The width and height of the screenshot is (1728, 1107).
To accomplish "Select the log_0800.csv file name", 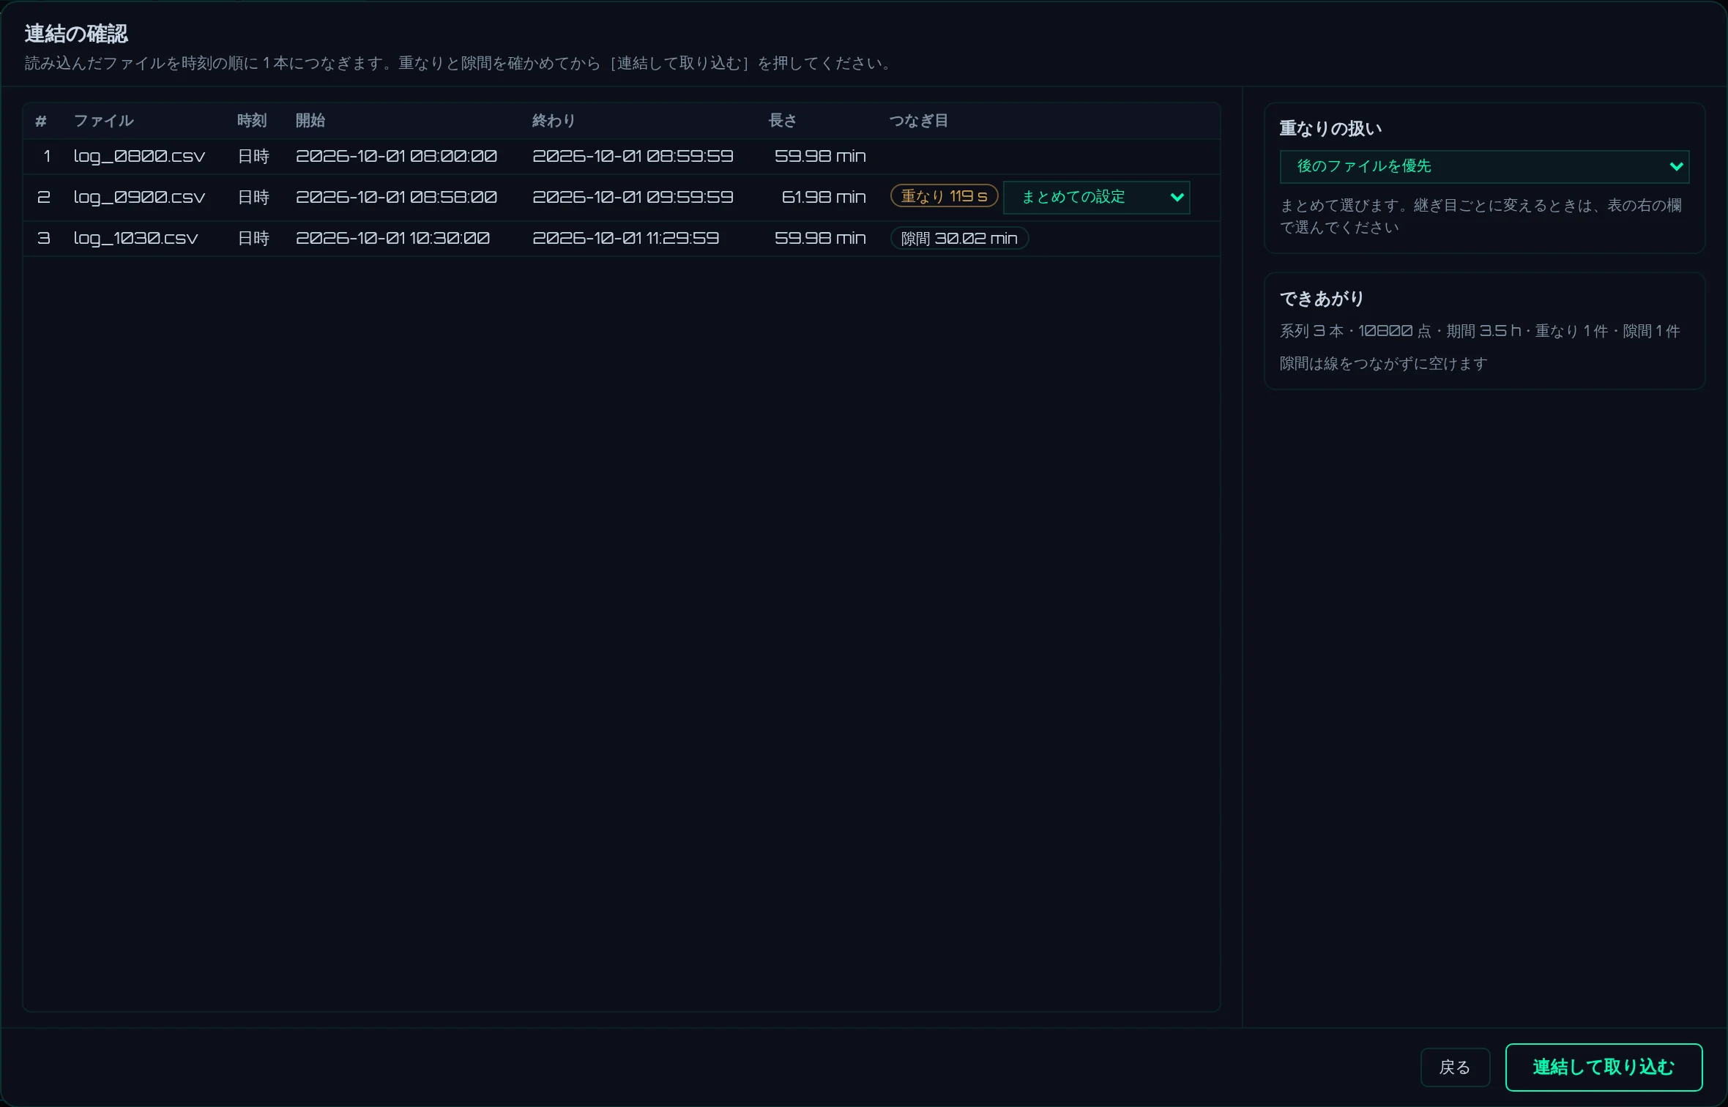I will (139, 156).
